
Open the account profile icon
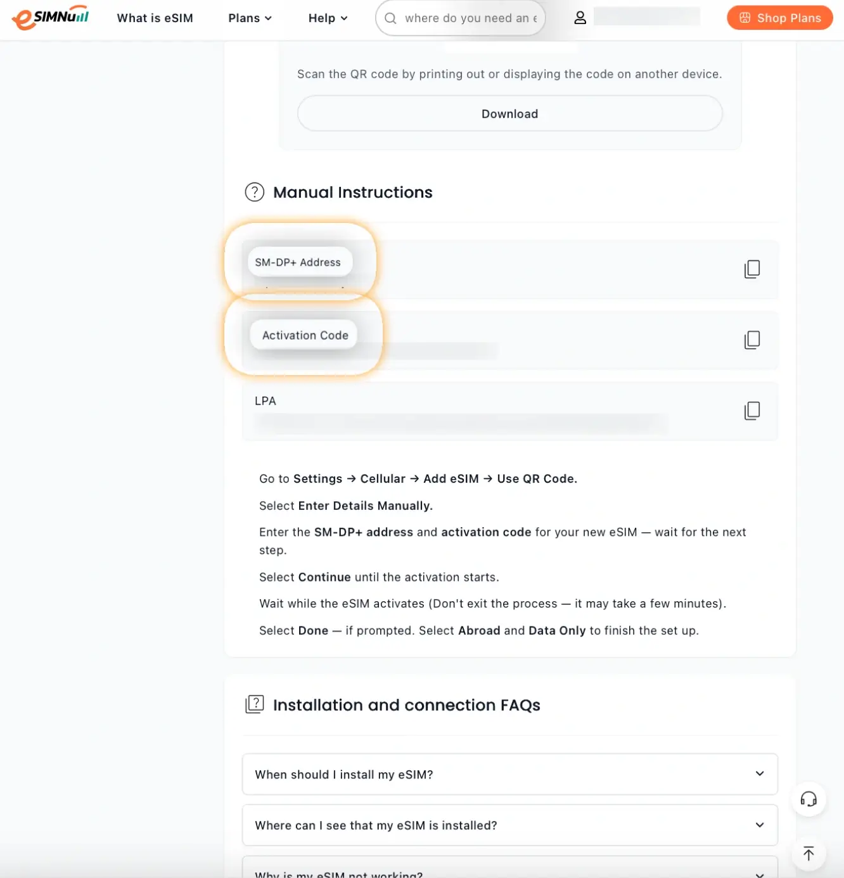[x=580, y=18]
